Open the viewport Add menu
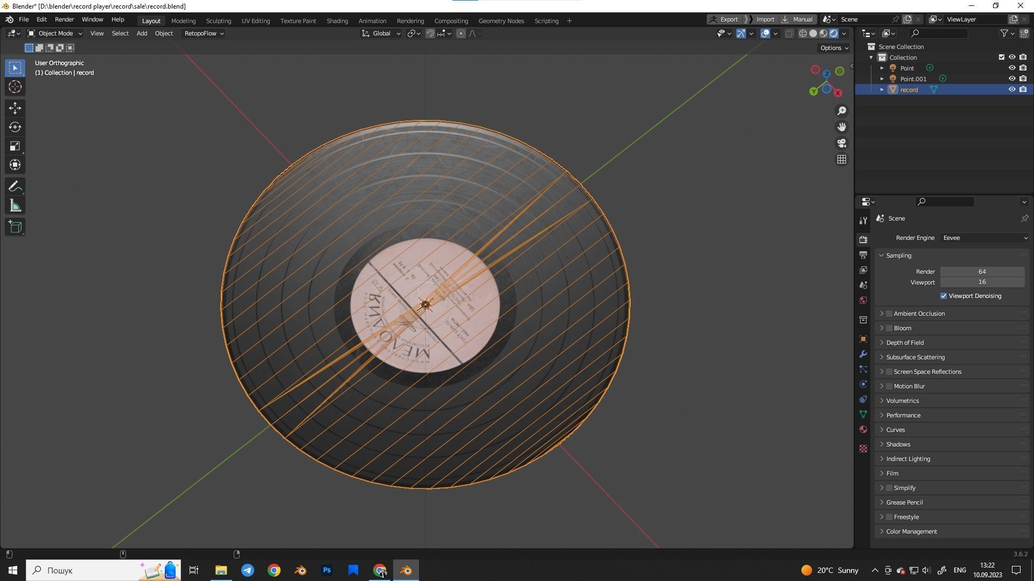This screenshot has height=581, width=1034. coord(142,33)
